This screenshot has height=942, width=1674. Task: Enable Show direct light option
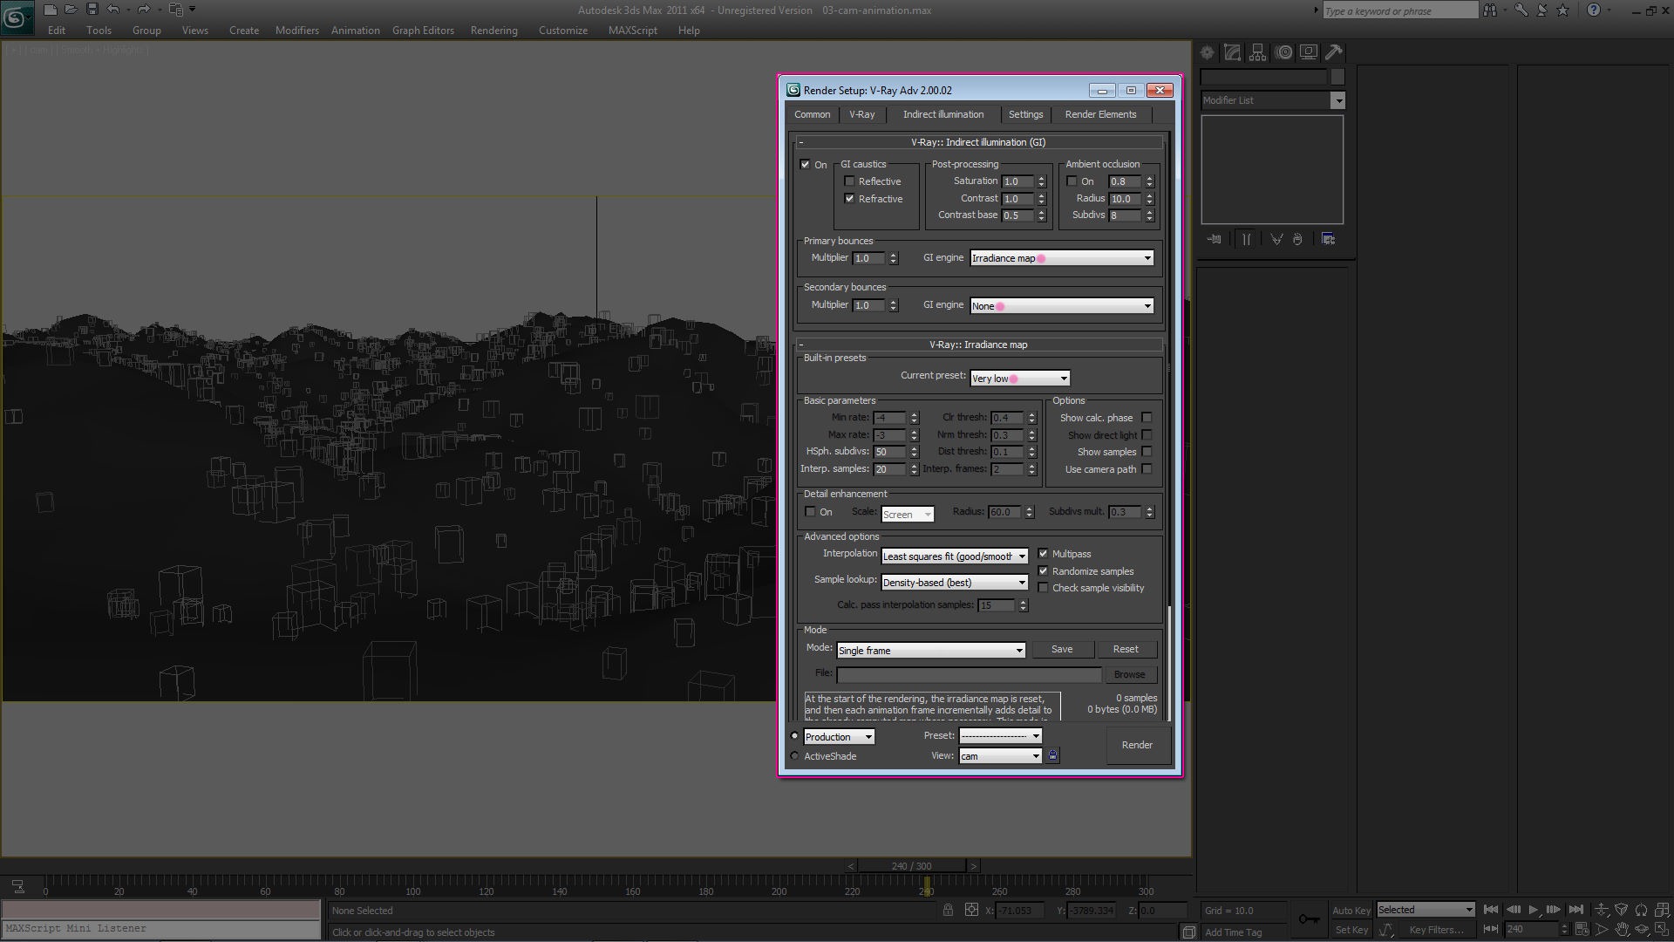pos(1147,435)
